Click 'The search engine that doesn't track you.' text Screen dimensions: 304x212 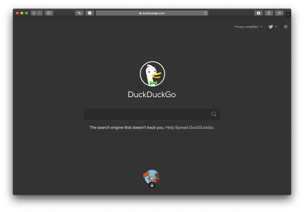point(127,127)
